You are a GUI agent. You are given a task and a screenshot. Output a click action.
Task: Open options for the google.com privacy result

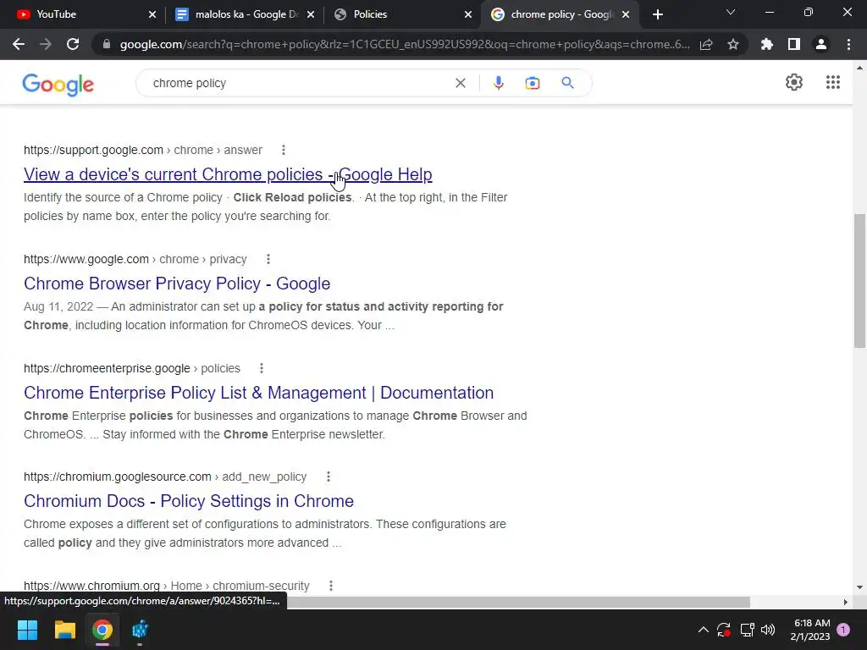[x=268, y=259]
